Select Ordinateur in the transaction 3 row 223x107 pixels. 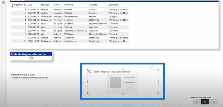(x=46, y=16)
